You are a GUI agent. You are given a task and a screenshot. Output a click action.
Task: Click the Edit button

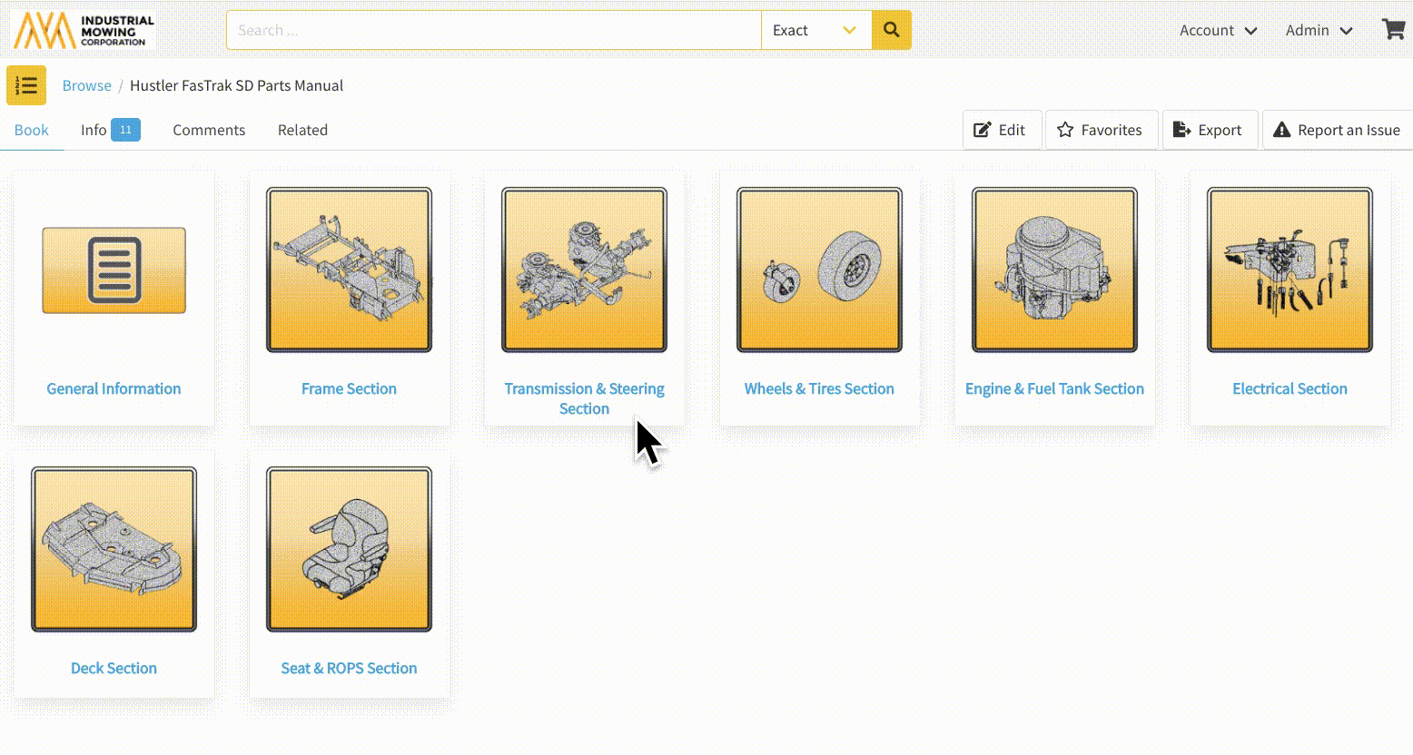point(1000,130)
